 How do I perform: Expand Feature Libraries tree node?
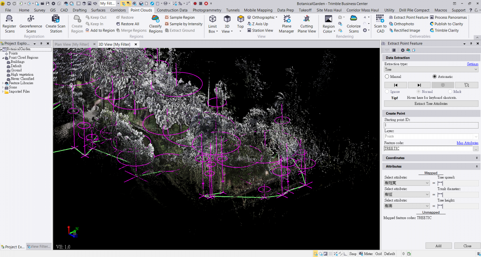[3, 83]
